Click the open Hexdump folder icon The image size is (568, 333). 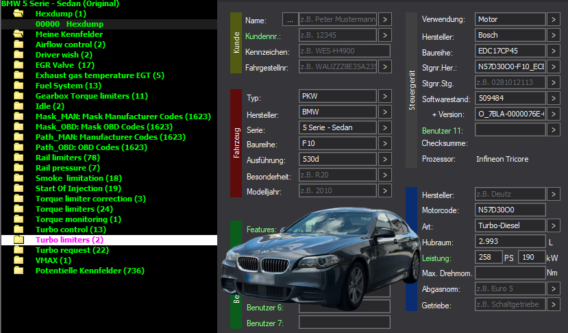[18, 14]
